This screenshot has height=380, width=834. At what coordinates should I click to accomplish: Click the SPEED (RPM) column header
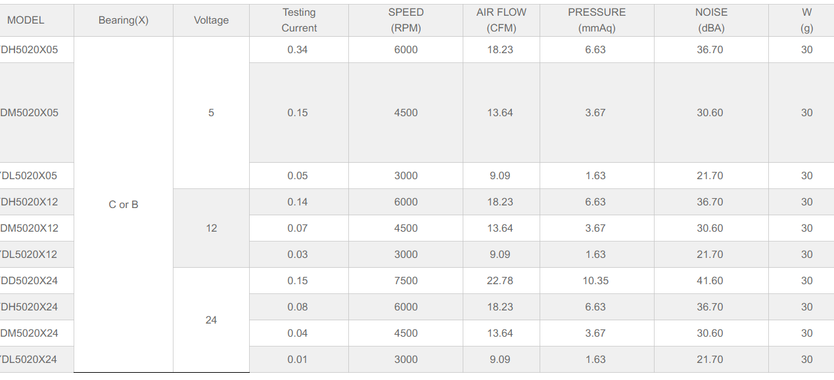coord(405,20)
